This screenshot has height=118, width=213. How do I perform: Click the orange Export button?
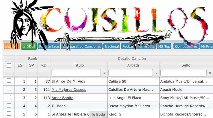pos(12,46)
